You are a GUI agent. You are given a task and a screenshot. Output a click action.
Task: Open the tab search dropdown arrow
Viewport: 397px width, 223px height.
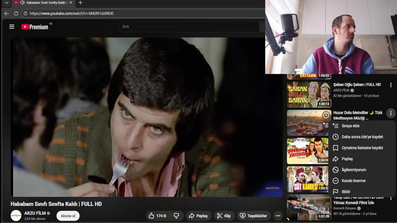pyautogui.click(x=7, y=3)
